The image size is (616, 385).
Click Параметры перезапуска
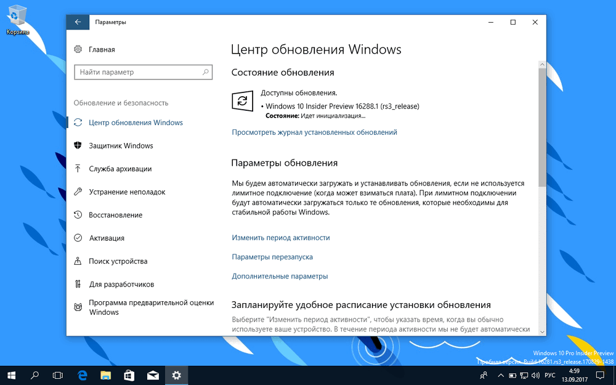pos(272,257)
